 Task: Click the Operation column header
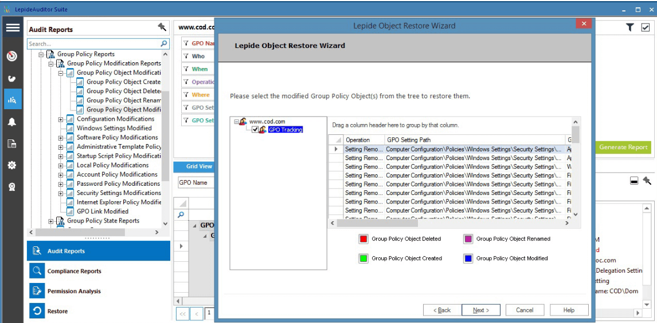363,139
